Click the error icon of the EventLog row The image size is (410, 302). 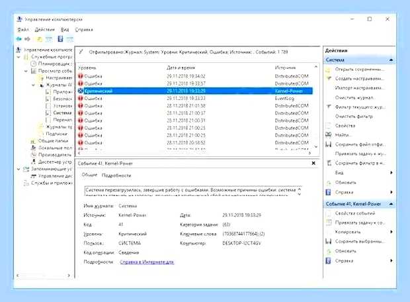[x=81, y=98]
